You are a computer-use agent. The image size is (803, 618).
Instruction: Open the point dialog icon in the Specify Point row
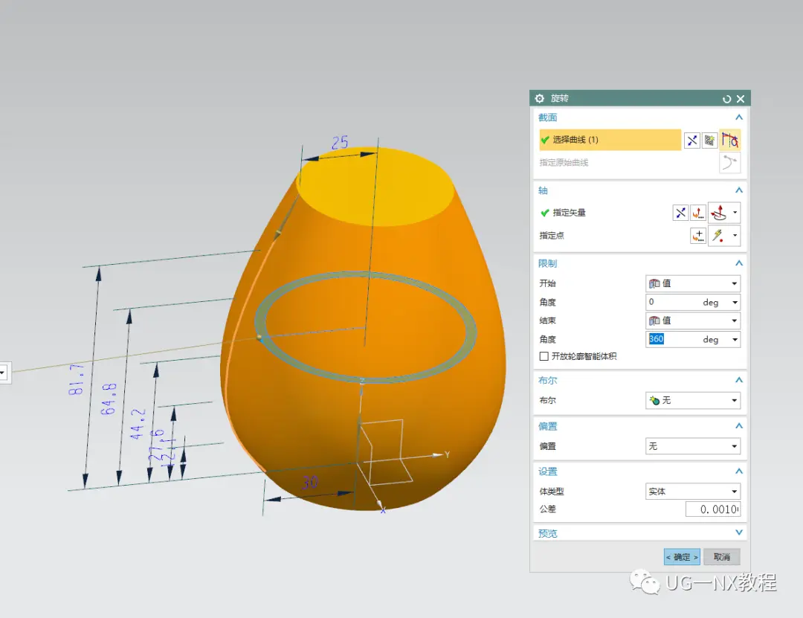698,236
